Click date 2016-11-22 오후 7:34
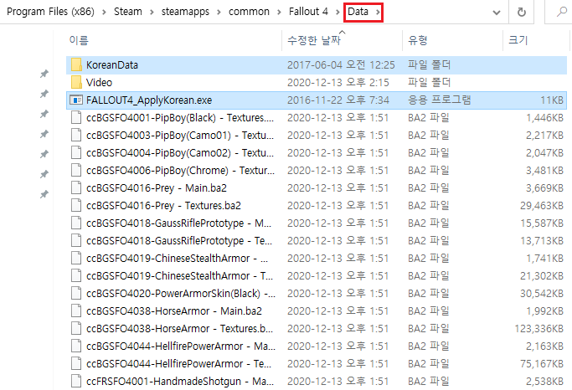 click(338, 100)
